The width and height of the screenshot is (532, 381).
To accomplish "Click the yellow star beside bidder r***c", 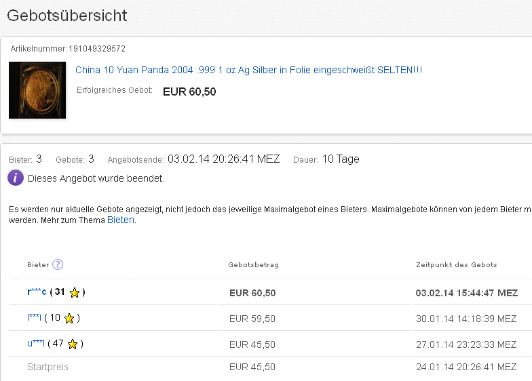I will coord(75,293).
